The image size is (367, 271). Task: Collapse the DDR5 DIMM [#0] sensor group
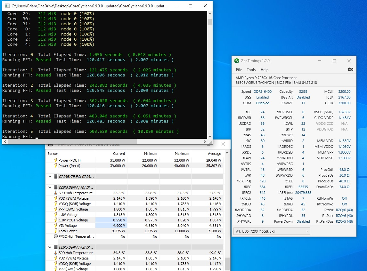50,187
